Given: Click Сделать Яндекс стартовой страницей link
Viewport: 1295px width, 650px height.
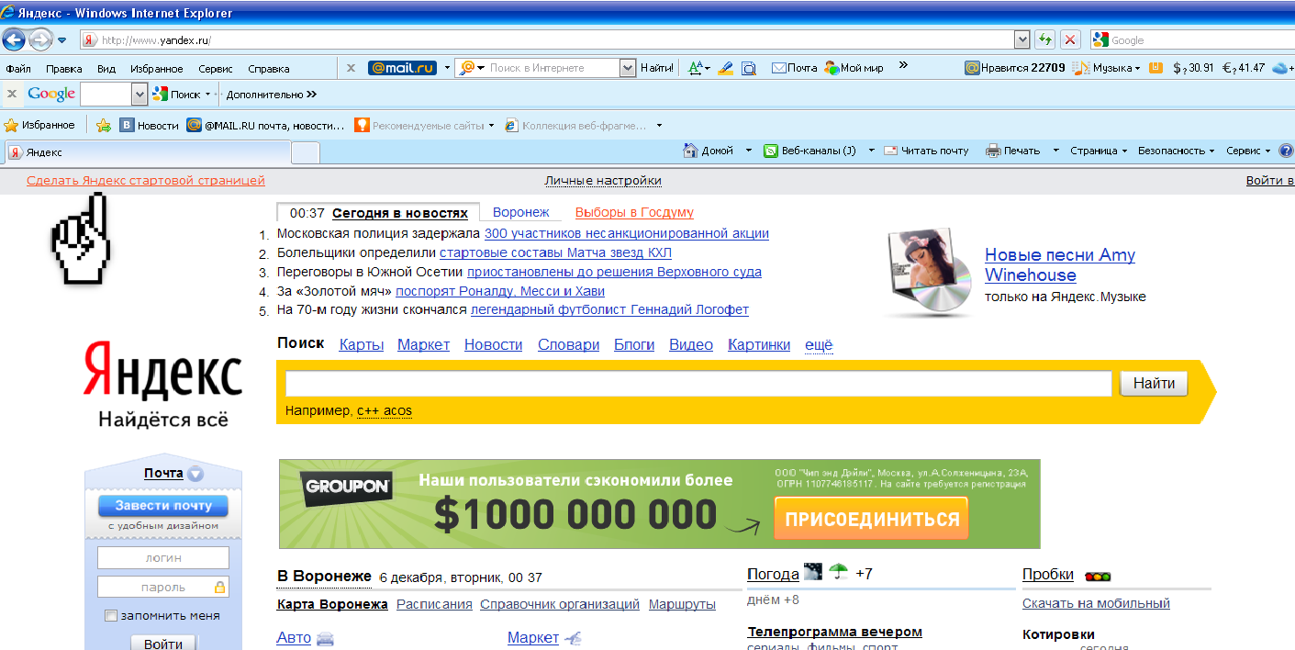Looking at the screenshot, I should [146, 181].
